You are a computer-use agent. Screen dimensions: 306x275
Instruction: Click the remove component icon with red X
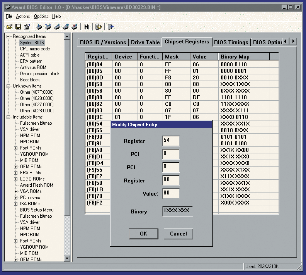(x=75, y=27)
